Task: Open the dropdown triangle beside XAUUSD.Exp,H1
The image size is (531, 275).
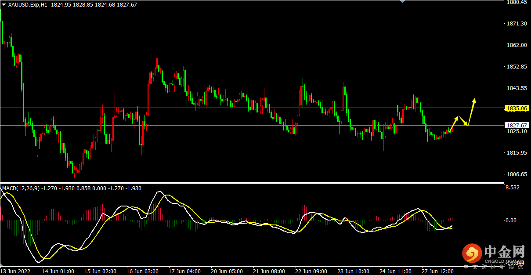Action: [4, 4]
